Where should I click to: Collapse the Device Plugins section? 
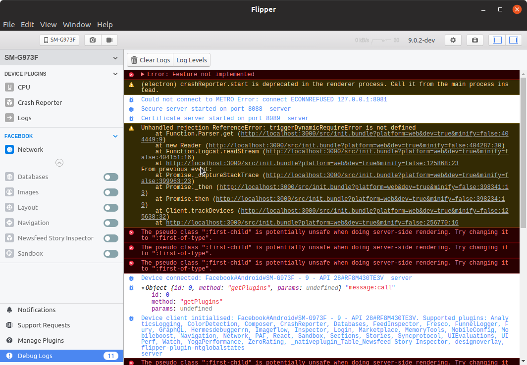point(115,74)
